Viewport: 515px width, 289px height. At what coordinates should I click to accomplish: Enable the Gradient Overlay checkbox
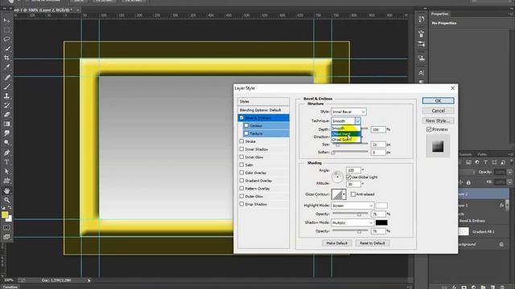[x=241, y=181]
